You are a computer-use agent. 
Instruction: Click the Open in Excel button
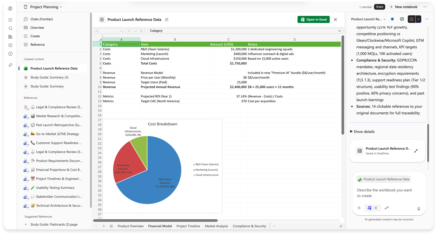[313, 19]
